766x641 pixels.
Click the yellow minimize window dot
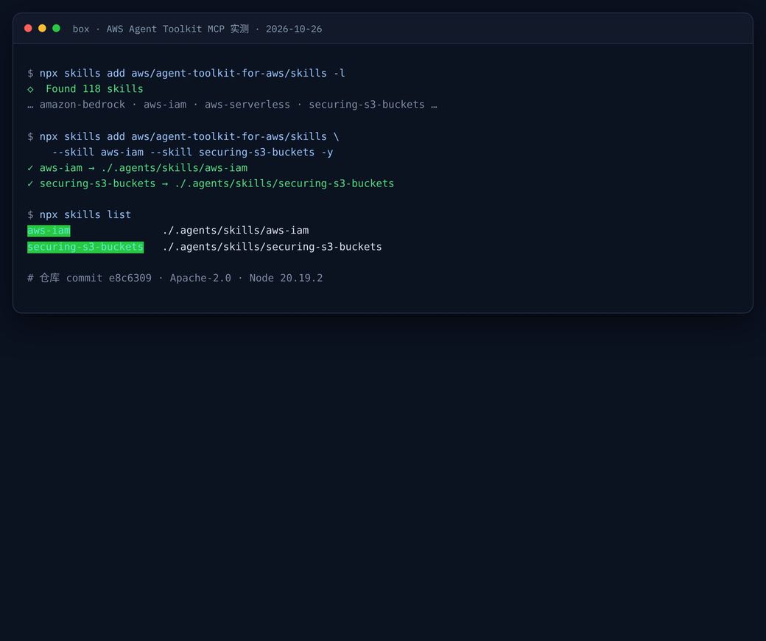point(43,28)
